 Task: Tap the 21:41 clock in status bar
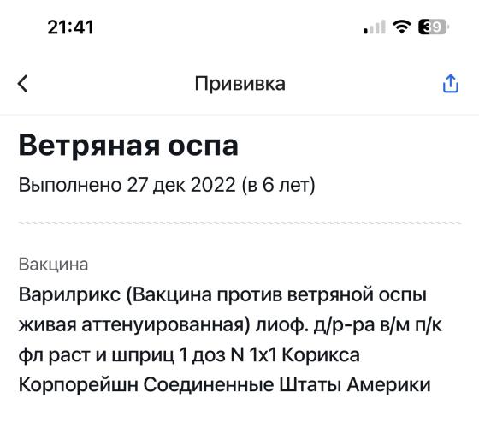pos(70,27)
